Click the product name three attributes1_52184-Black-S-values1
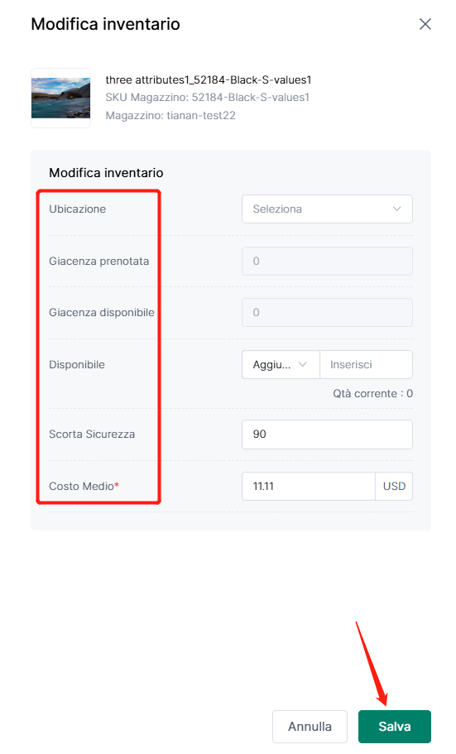Viewport: 456px width, 754px height. click(209, 79)
